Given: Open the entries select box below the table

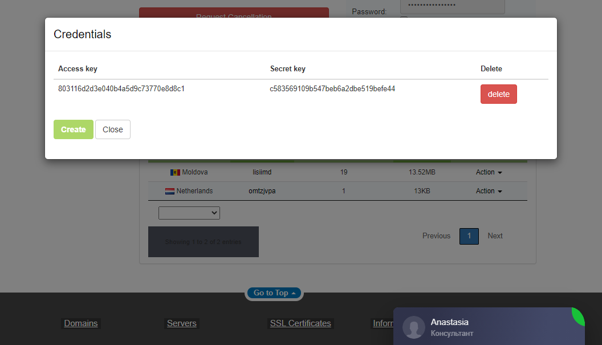Looking at the screenshot, I should (189, 213).
